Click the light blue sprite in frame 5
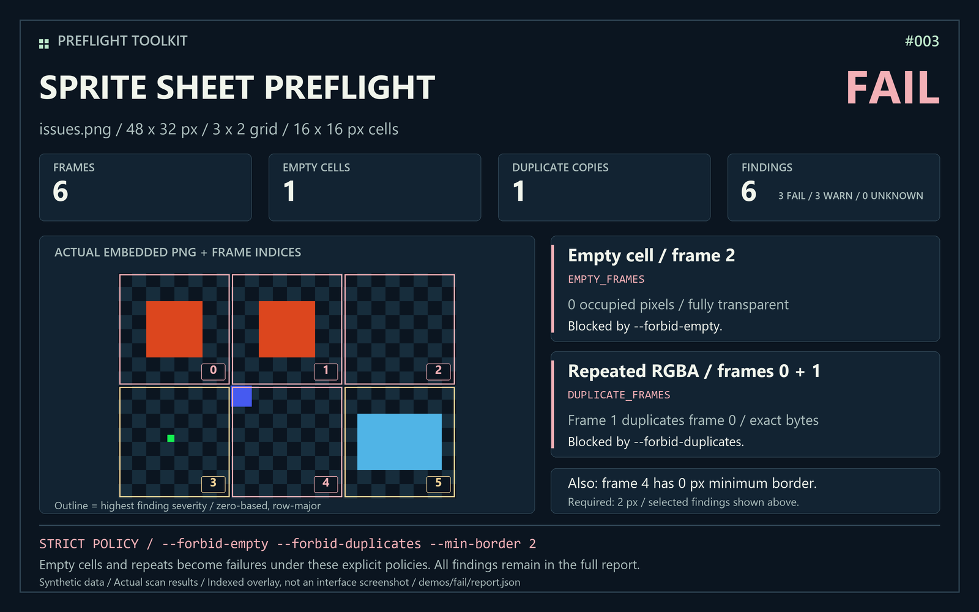The image size is (979, 612). click(x=400, y=442)
